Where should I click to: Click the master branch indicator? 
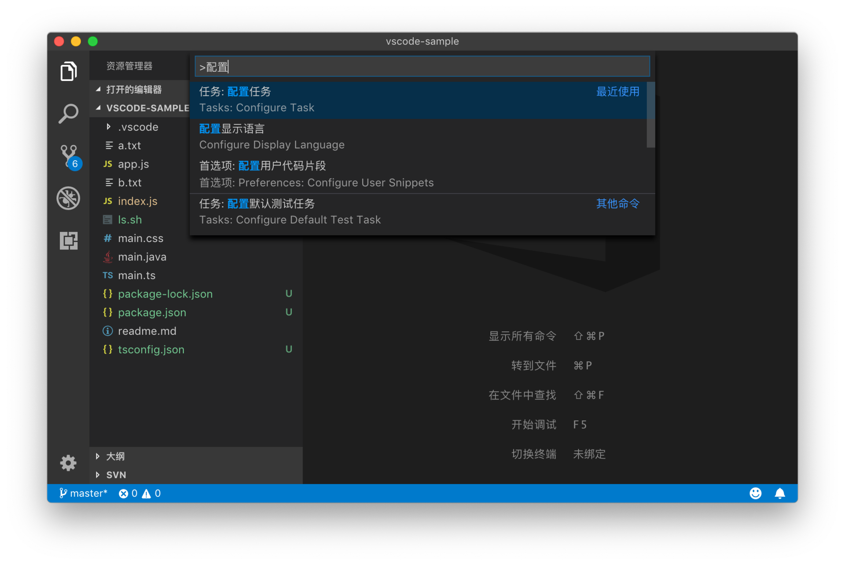tap(84, 493)
